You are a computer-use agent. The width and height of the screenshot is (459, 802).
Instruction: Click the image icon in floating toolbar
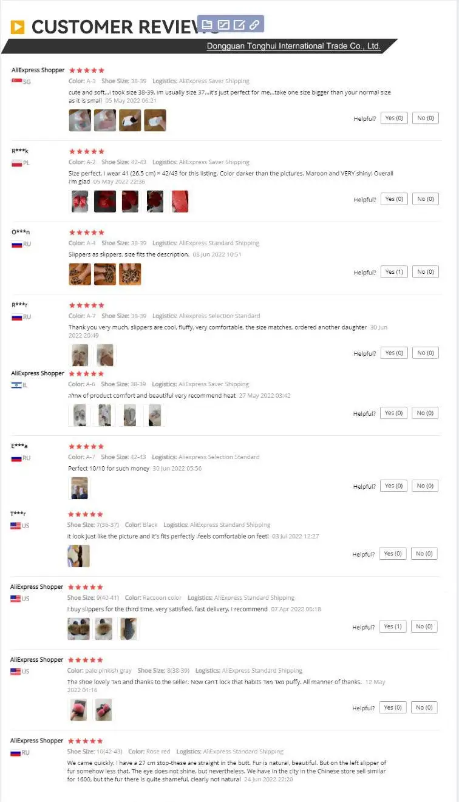[x=223, y=25]
